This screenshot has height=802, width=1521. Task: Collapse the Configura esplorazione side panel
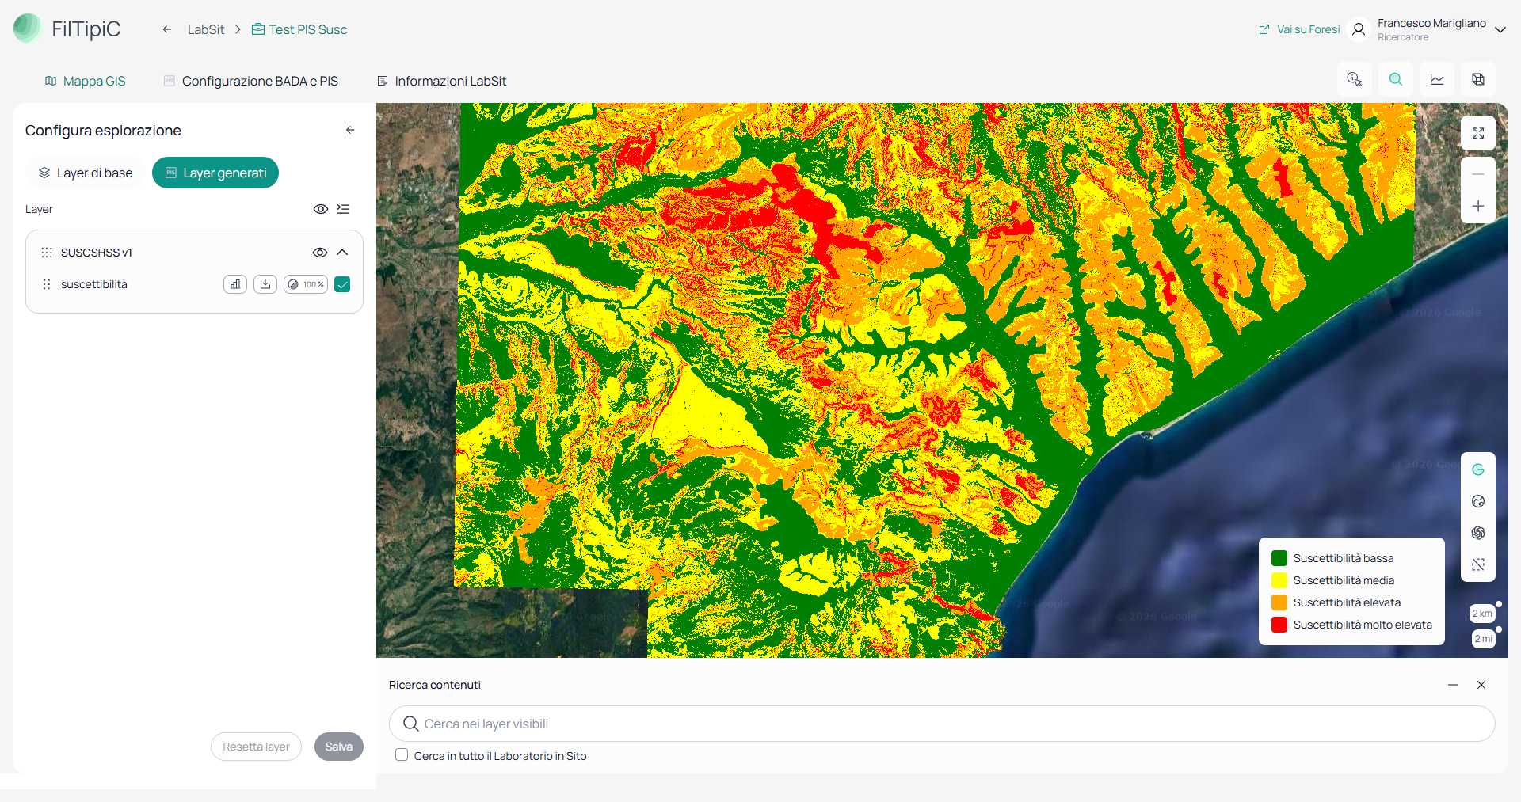(x=349, y=130)
